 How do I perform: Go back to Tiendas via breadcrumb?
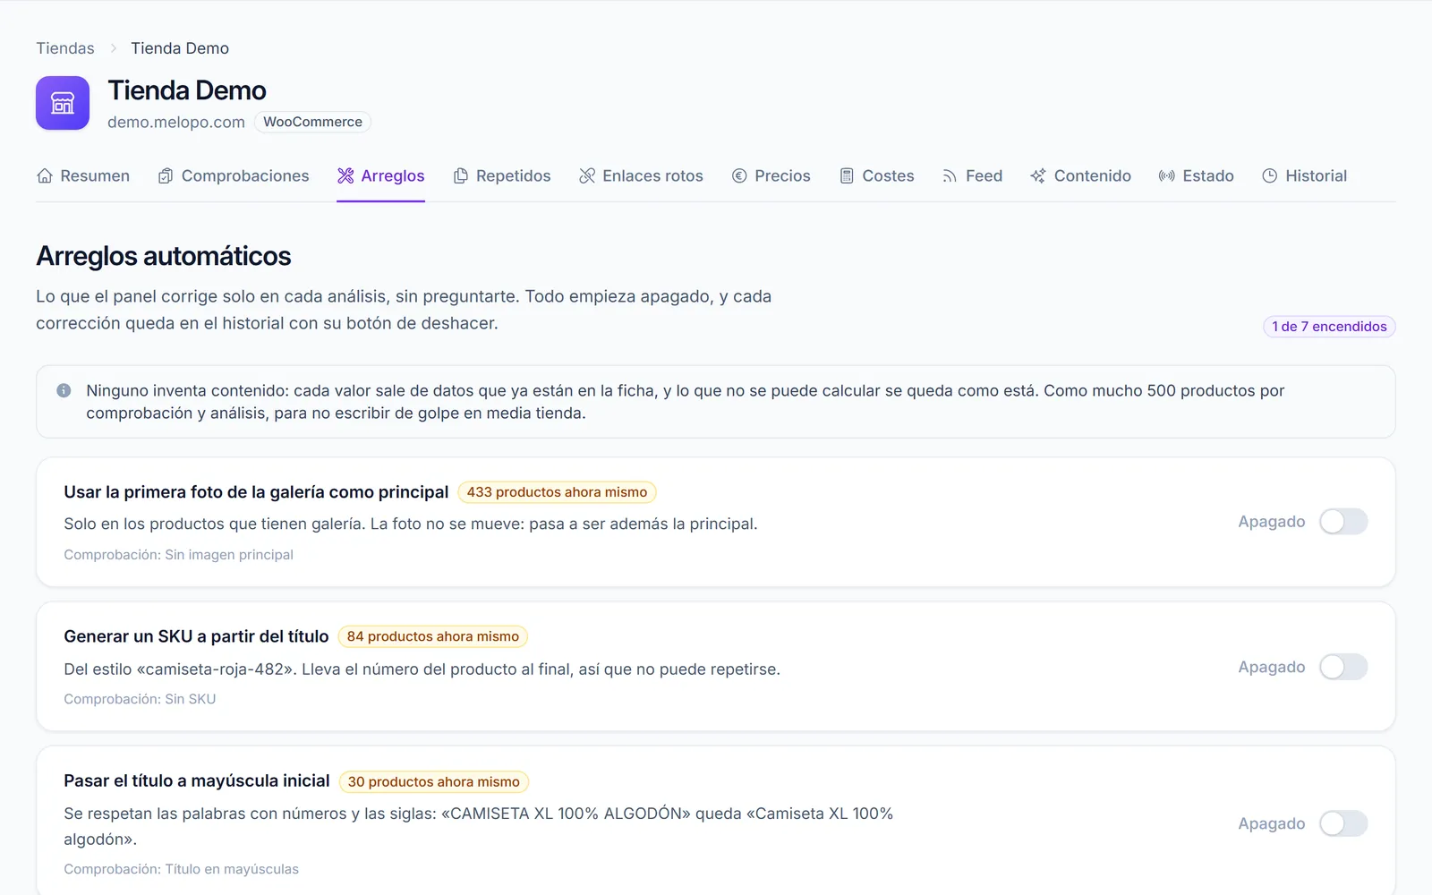[65, 48]
